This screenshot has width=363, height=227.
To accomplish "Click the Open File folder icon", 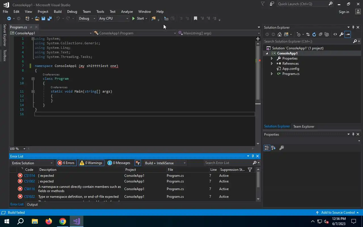I will pos(37,18).
